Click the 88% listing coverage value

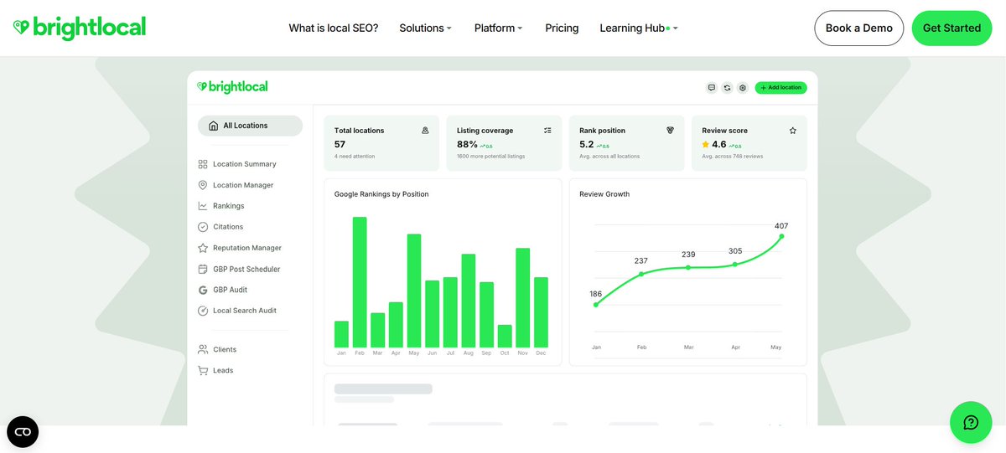[467, 144]
